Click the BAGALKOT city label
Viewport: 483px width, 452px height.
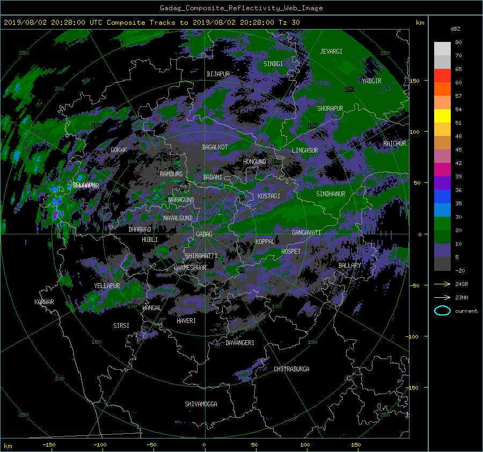coord(215,147)
